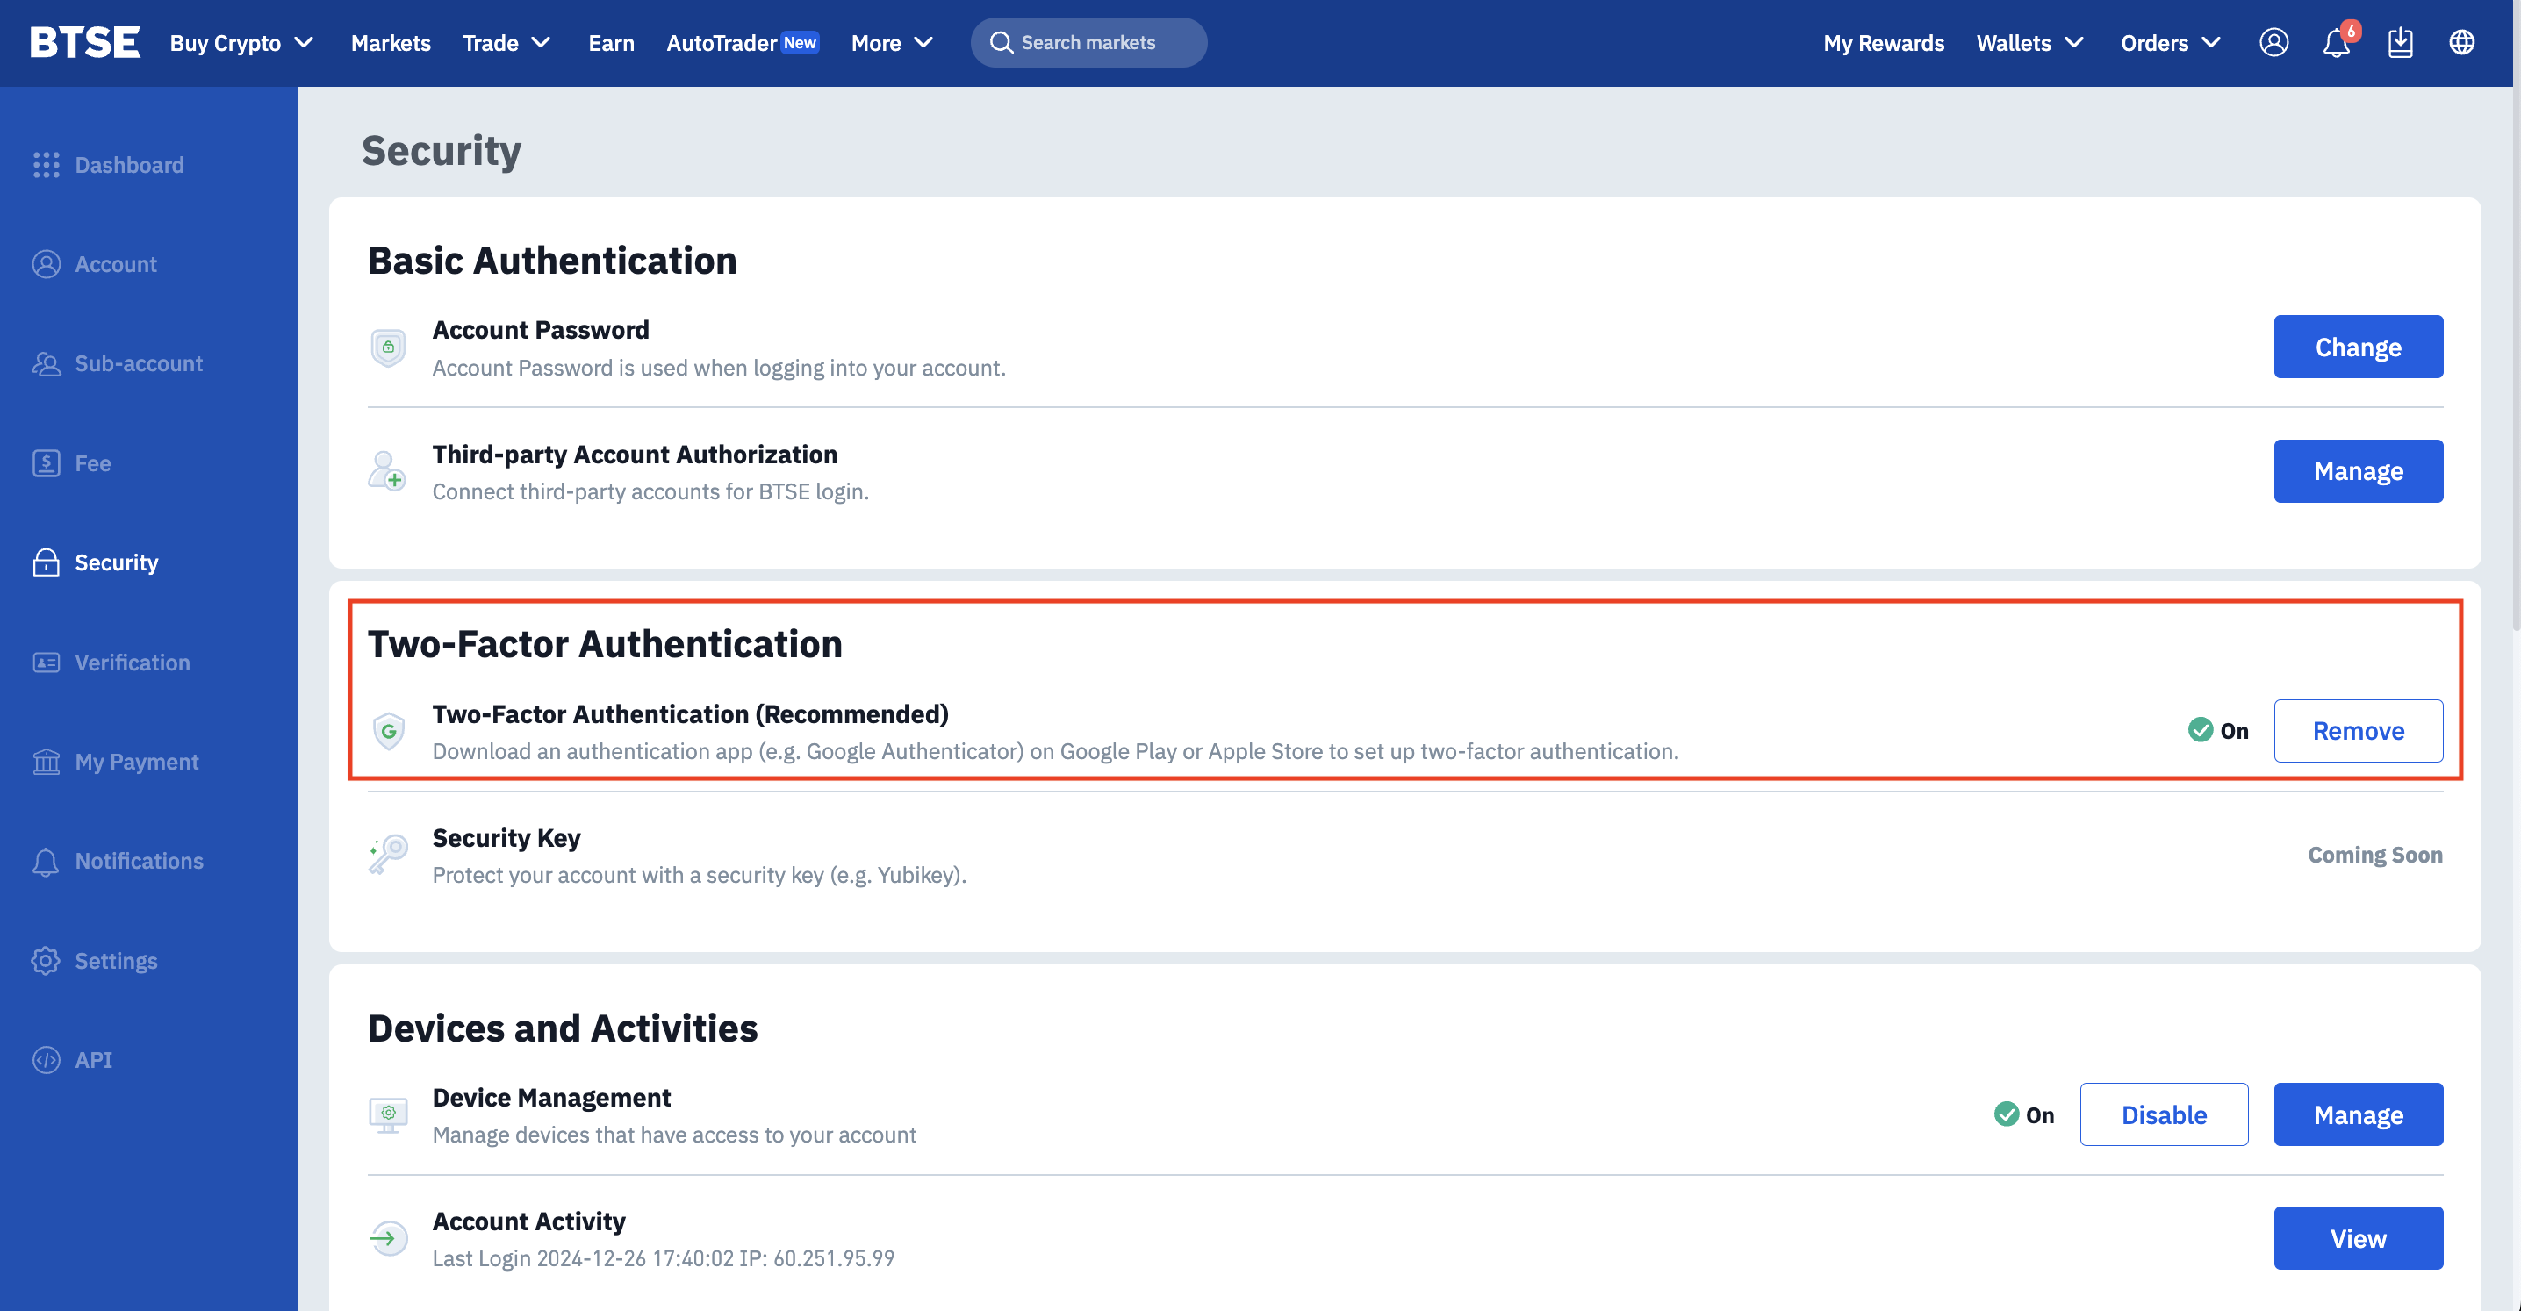2521x1311 pixels.
Task: View Account Activity
Action: point(2358,1237)
